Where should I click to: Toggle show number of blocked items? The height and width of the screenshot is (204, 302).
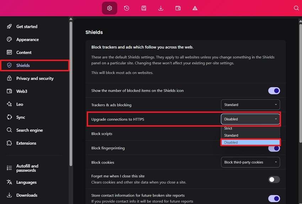pos(274,90)
